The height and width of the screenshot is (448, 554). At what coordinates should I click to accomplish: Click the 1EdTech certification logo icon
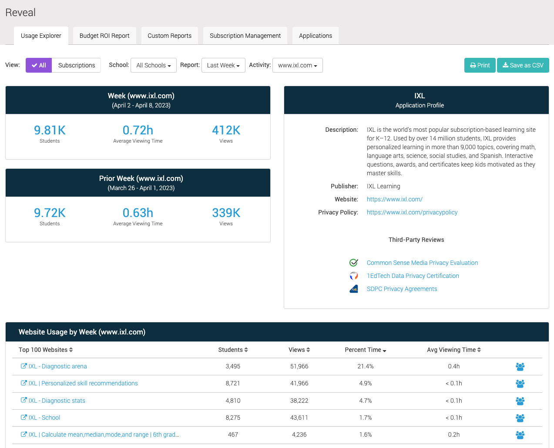354,276
